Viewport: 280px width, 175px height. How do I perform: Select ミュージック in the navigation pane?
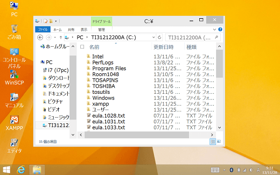pos(56,117)
